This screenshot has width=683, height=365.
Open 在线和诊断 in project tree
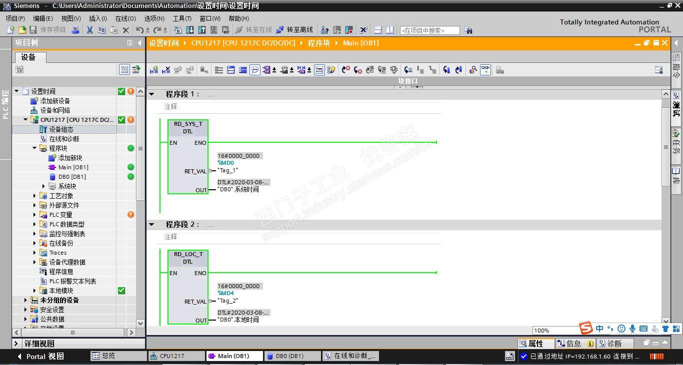[x=64, y=139]
